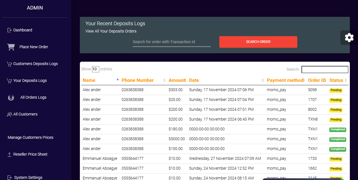Click the cart icon next to Customers Deposits Logs
This screenshot has height=180, width=358.
(9, 64)
